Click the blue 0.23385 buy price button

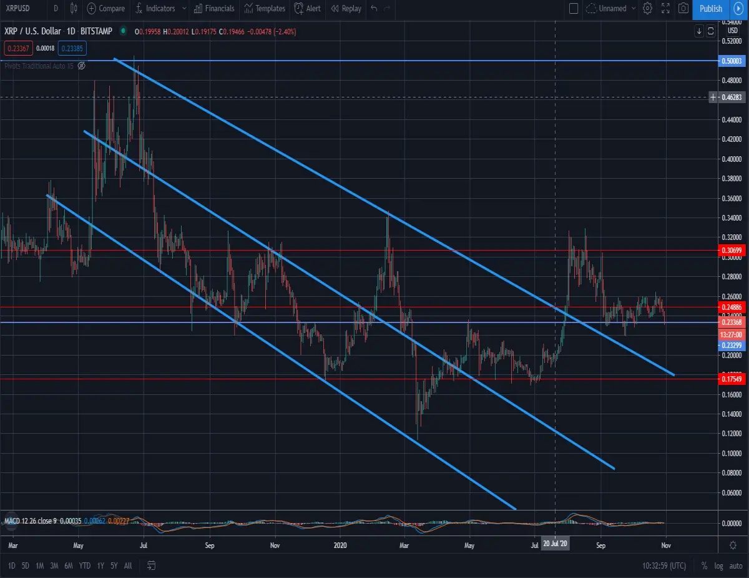[x=72, y=47]
